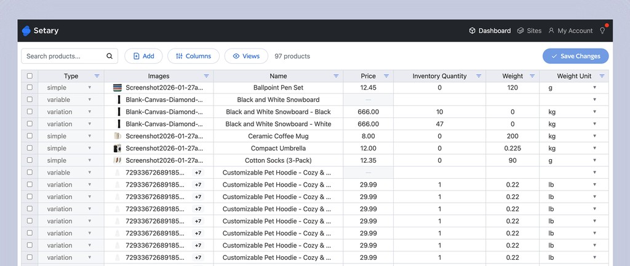
Task: Select Compact Umbrella price 12.00
Action: coord(368,148)
